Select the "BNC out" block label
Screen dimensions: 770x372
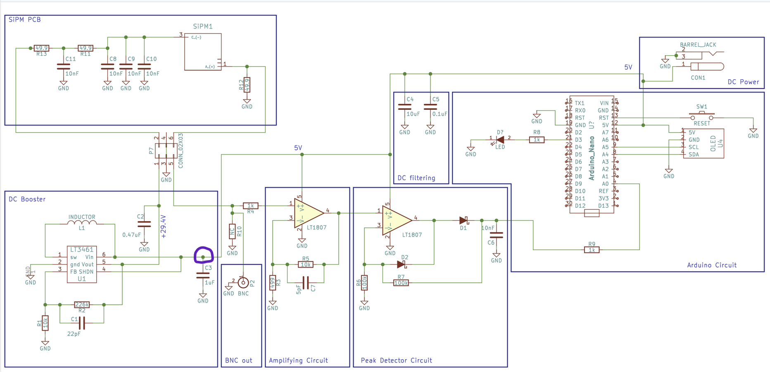[239, 360]
